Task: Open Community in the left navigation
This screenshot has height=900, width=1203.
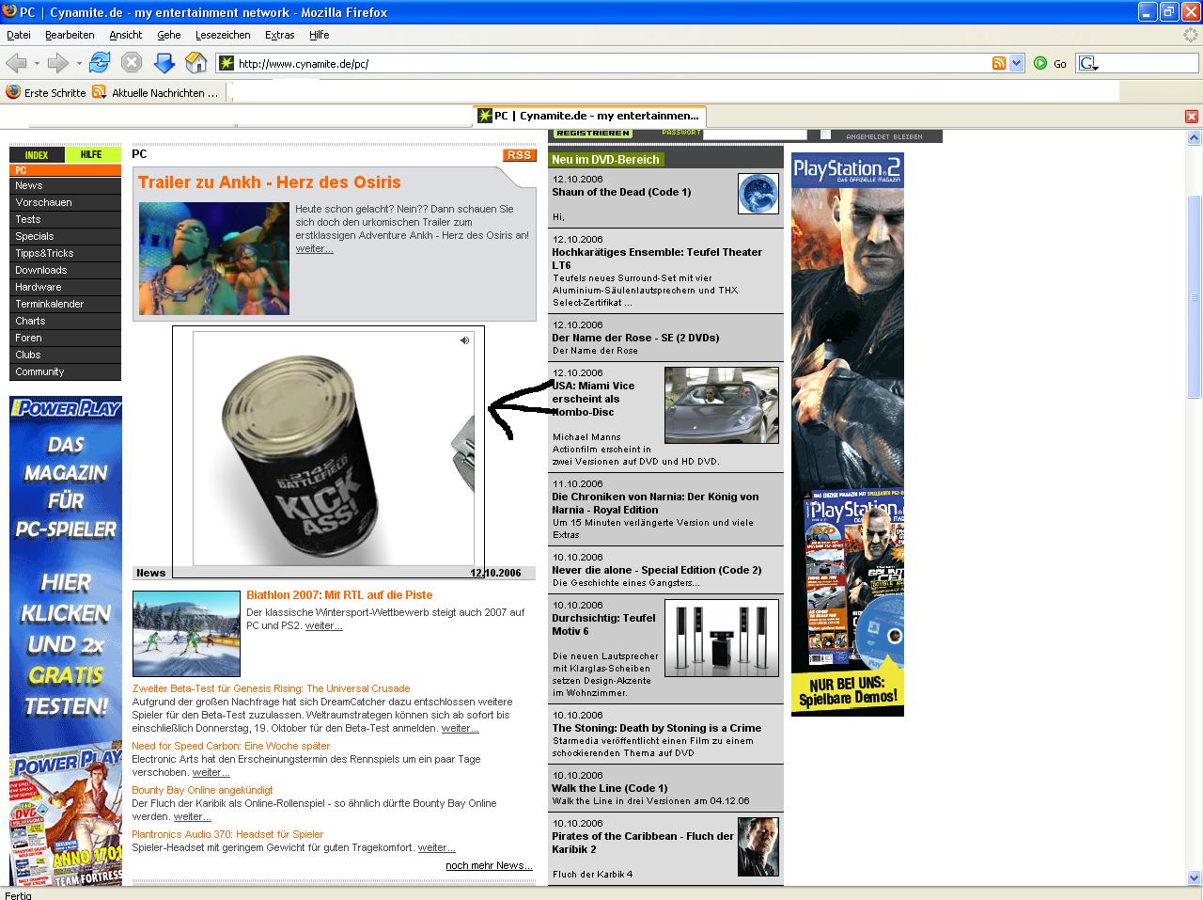Action: click(65, 371)
